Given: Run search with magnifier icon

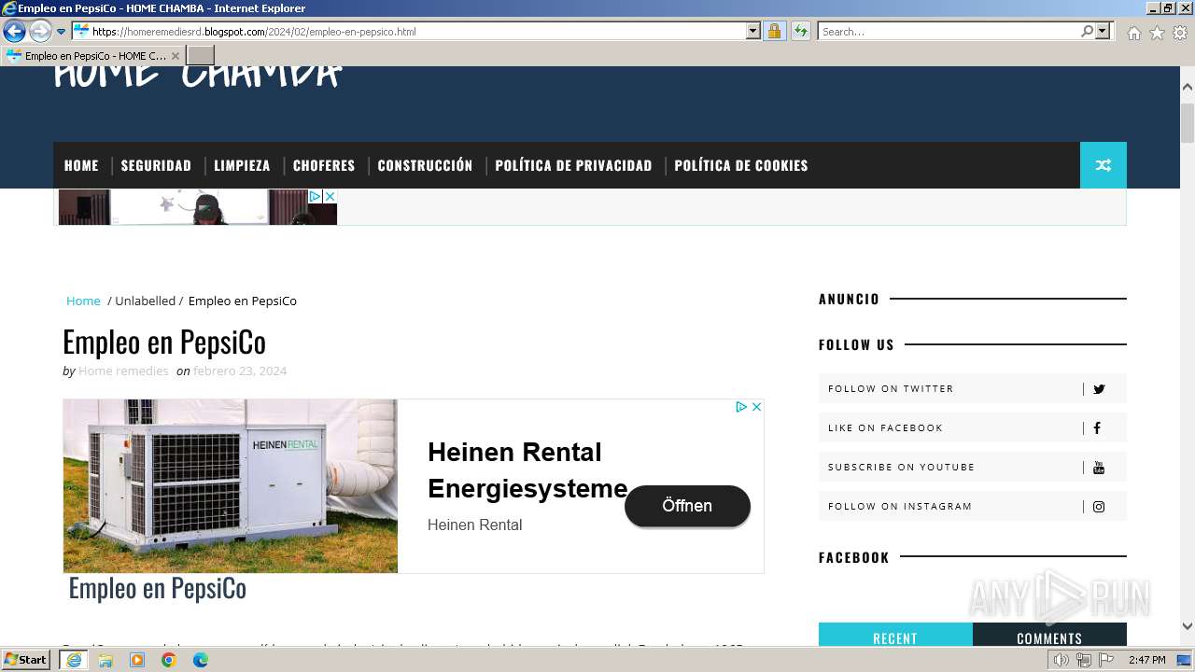Looking at the screenshot, I should tap(1087, 32).
